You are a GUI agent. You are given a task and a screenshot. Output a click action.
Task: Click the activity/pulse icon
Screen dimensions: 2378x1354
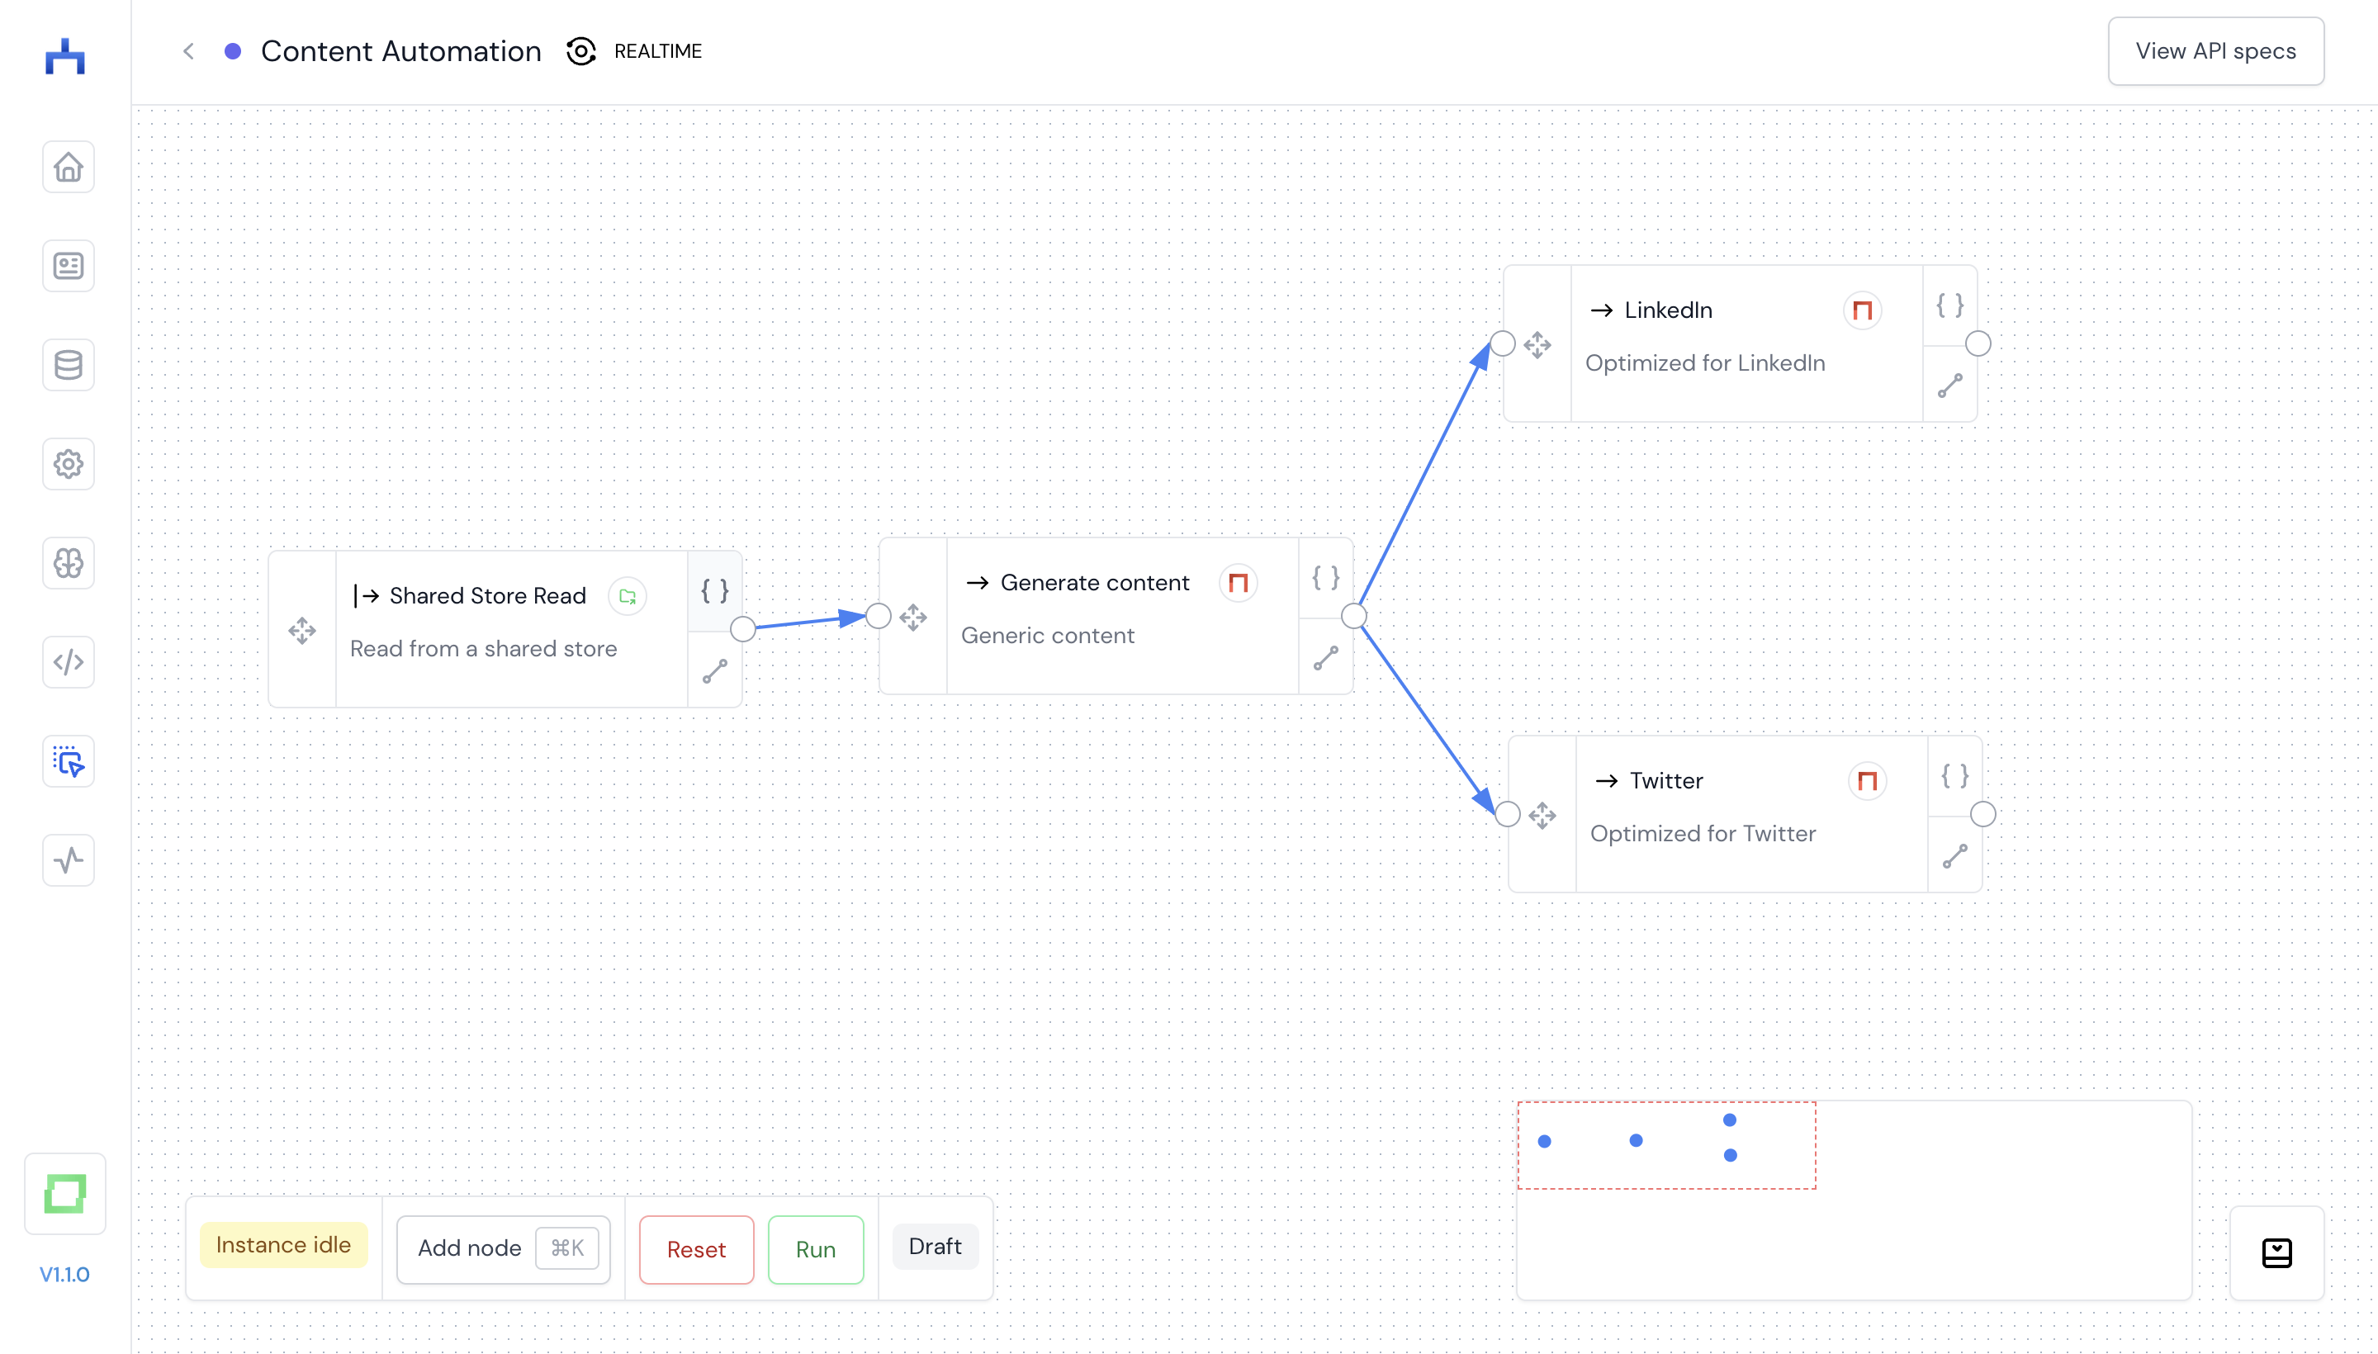[x=65, y=861]
